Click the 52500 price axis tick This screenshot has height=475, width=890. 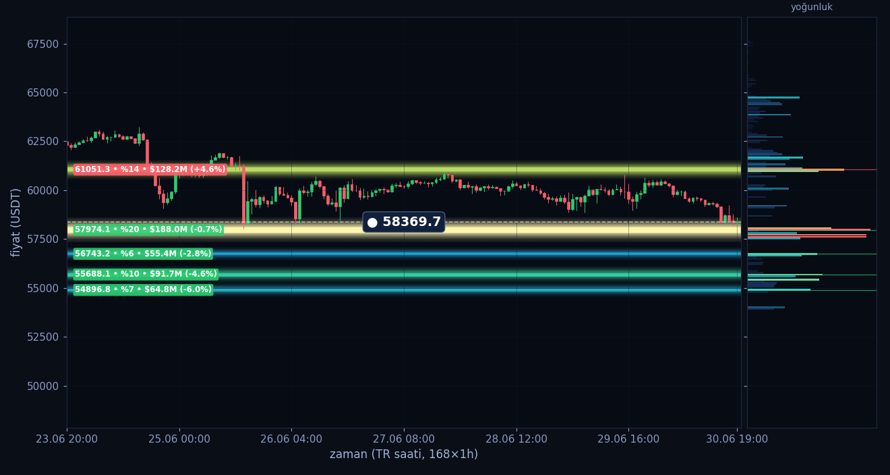pyautogui.click(x=43, y=337)
